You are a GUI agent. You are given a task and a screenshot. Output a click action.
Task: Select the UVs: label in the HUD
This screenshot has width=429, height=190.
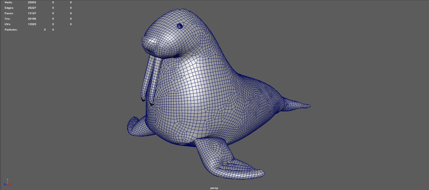click(8, 24)
